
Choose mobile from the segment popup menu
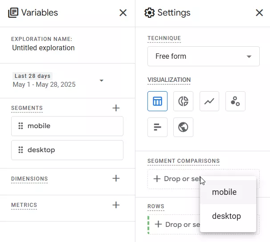coord(228,192)
